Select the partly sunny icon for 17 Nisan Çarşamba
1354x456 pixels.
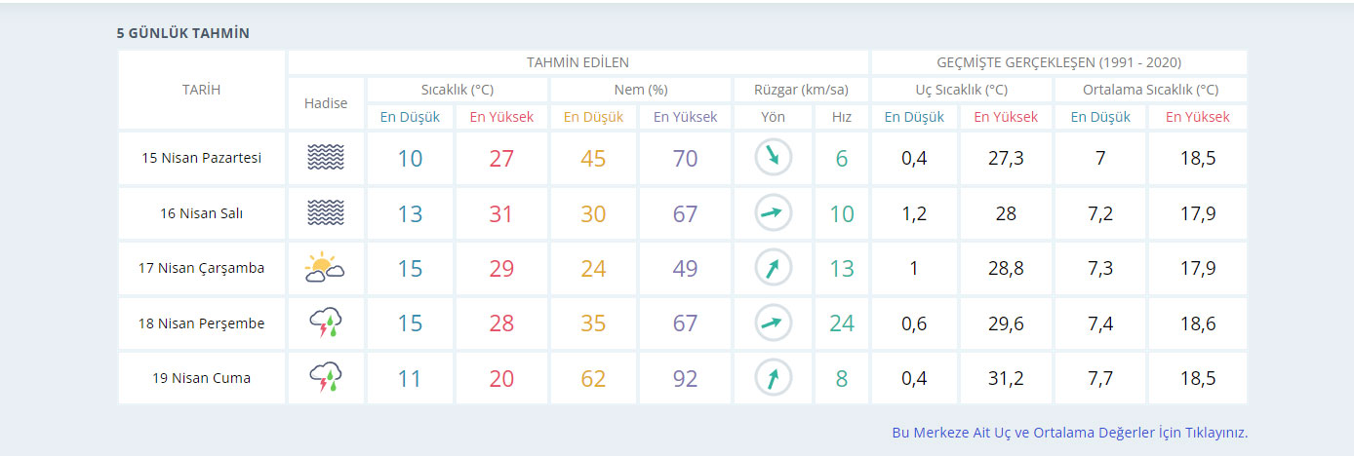point(326,268)
